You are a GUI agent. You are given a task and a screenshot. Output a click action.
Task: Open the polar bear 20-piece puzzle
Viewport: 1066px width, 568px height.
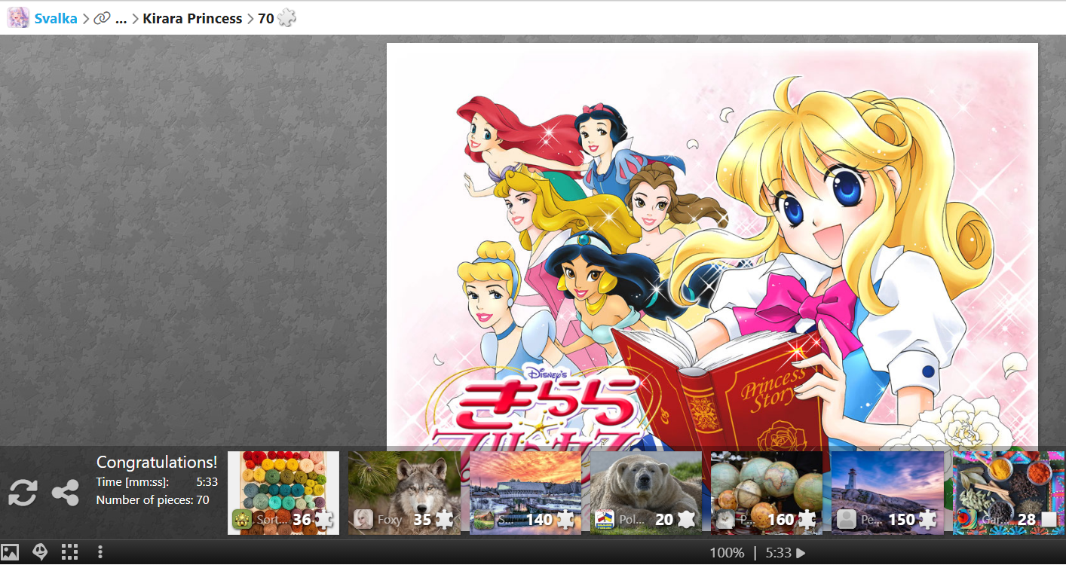[646, 493]
